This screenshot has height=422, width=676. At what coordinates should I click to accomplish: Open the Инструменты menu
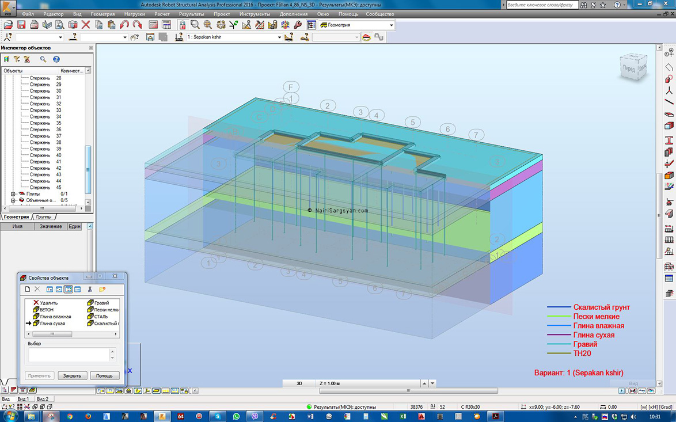pyautogui.click(x=255, y=14)
